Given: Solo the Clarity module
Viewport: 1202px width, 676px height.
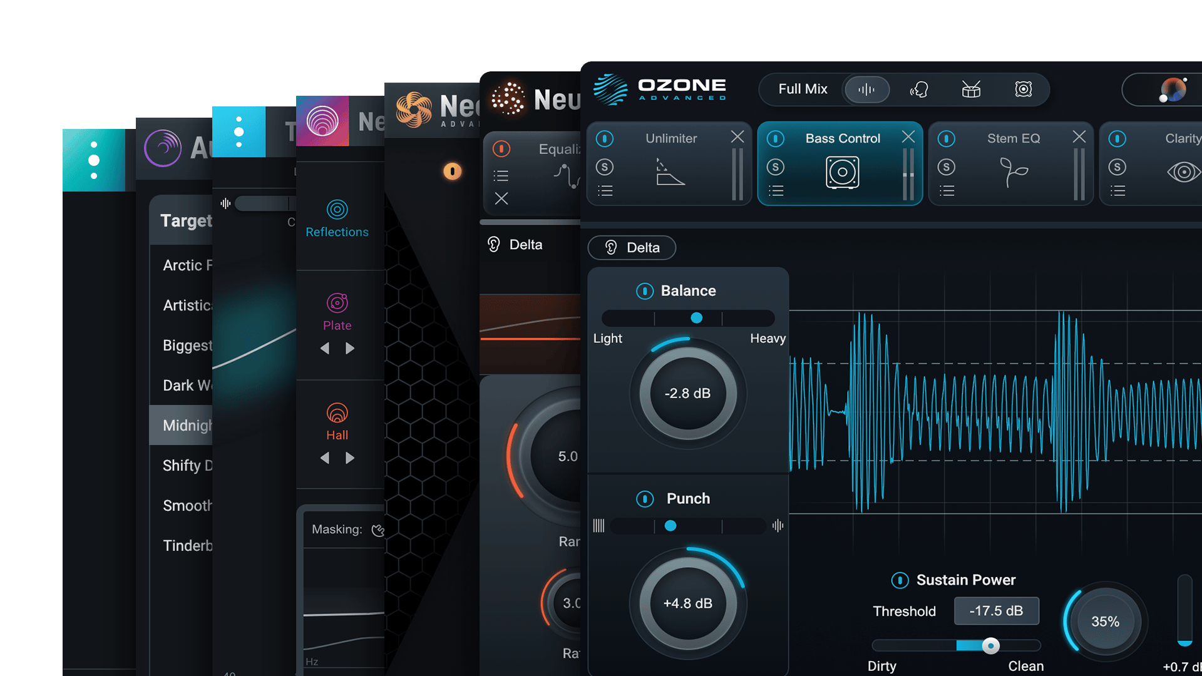Looking at the screenshot, I should point(1117,166).
